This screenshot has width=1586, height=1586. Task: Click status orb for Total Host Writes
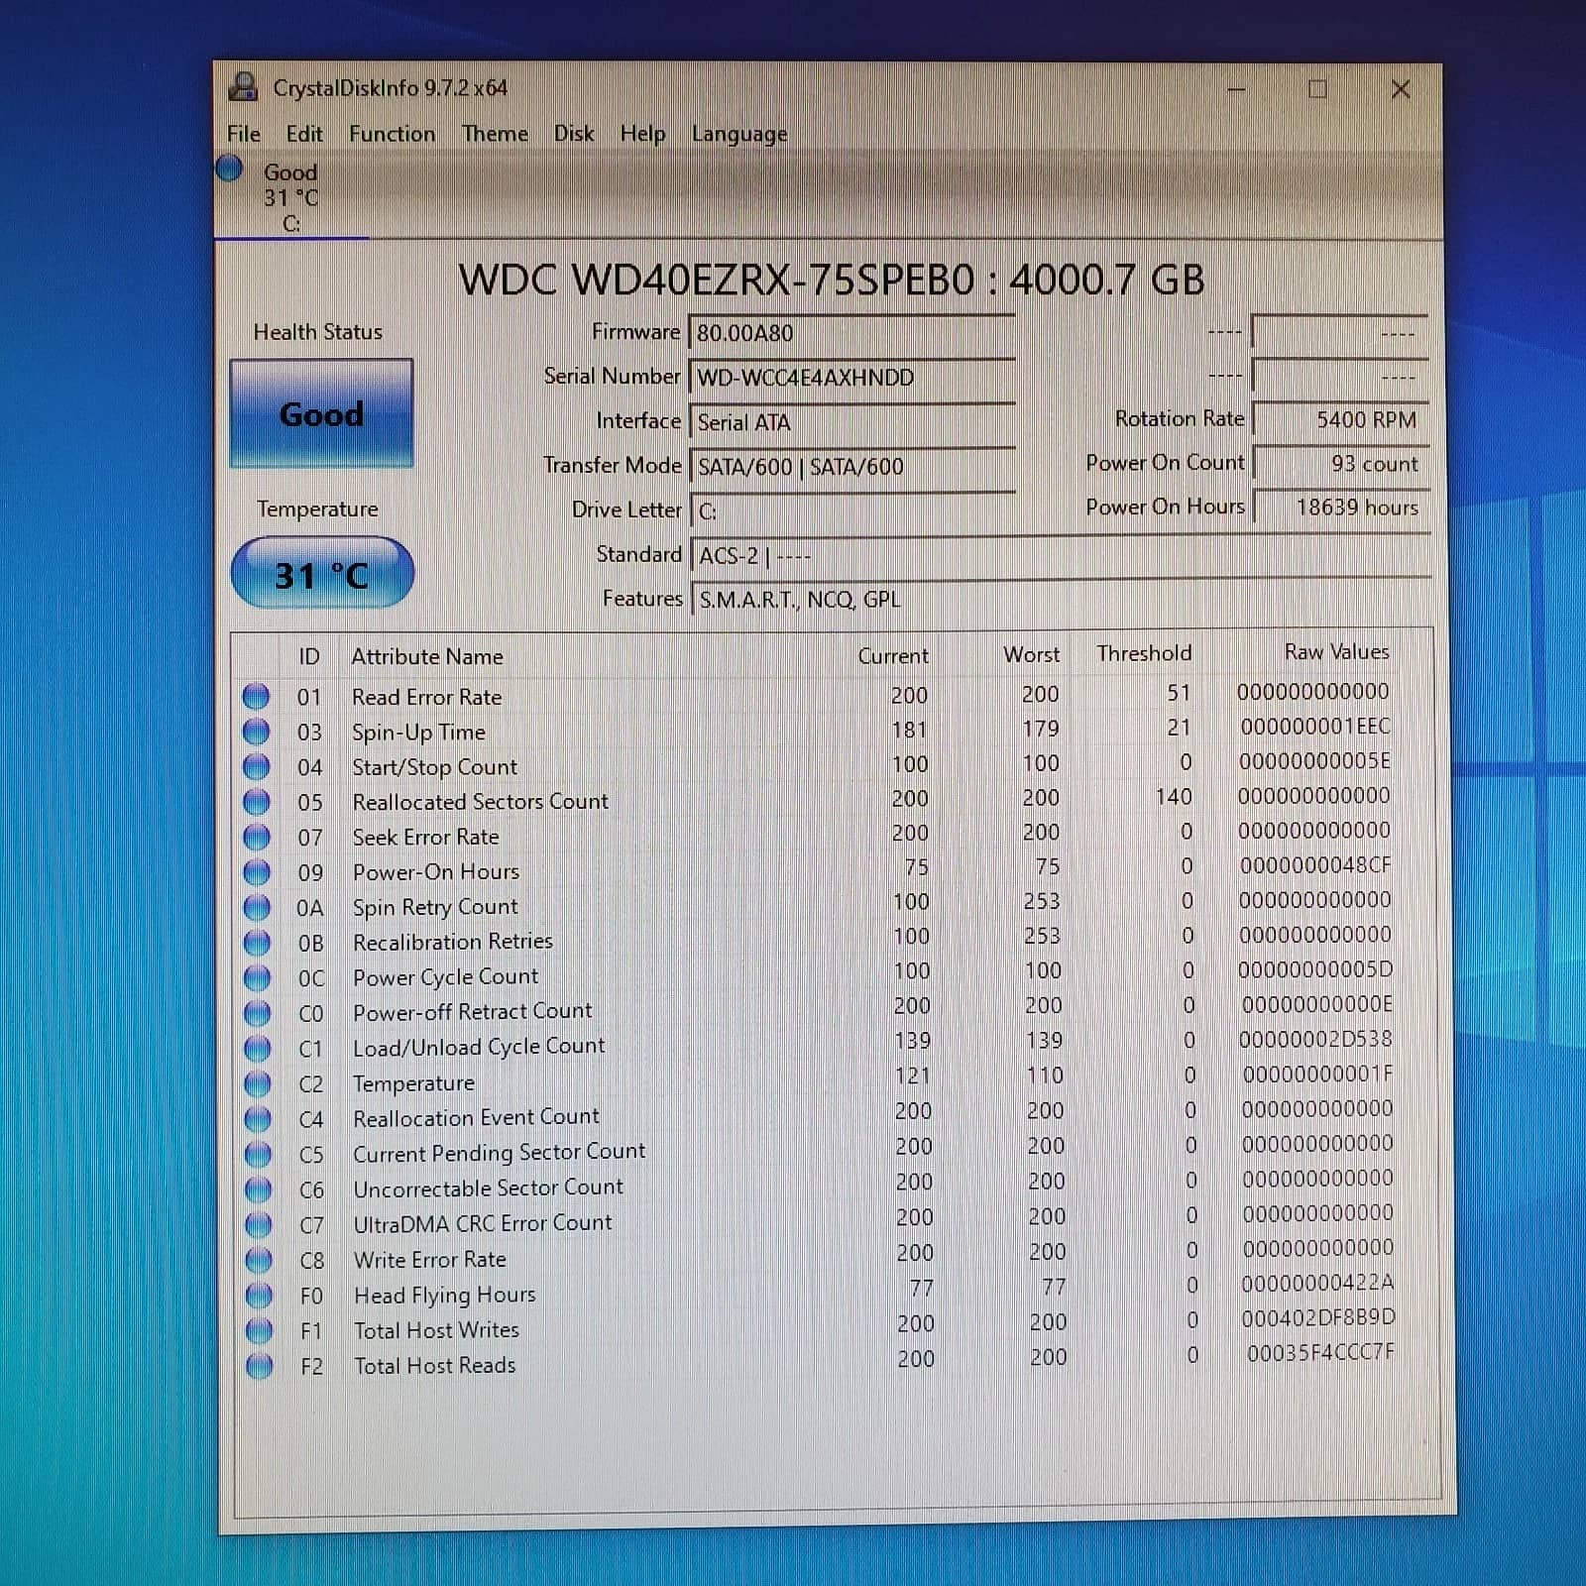(x=259, y=1330)
